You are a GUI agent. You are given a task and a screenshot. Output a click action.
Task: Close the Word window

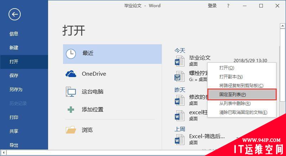coord(277,6)
